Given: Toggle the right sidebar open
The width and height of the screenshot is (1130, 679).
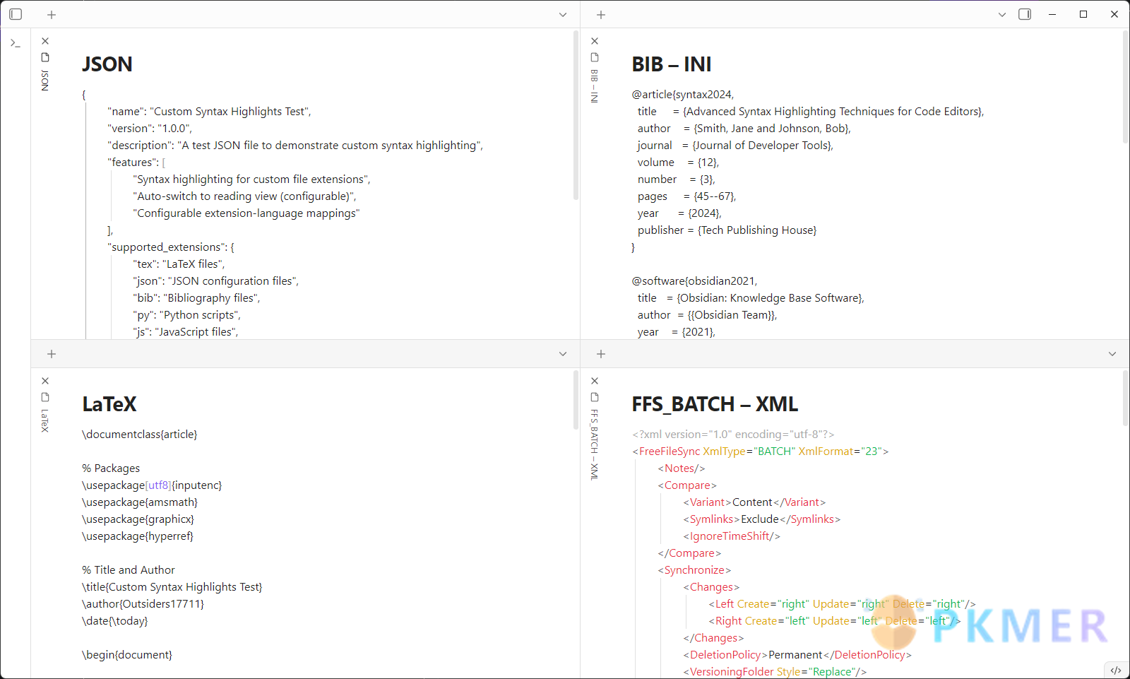Looking at the screenshot, I should pos(1024,14).
